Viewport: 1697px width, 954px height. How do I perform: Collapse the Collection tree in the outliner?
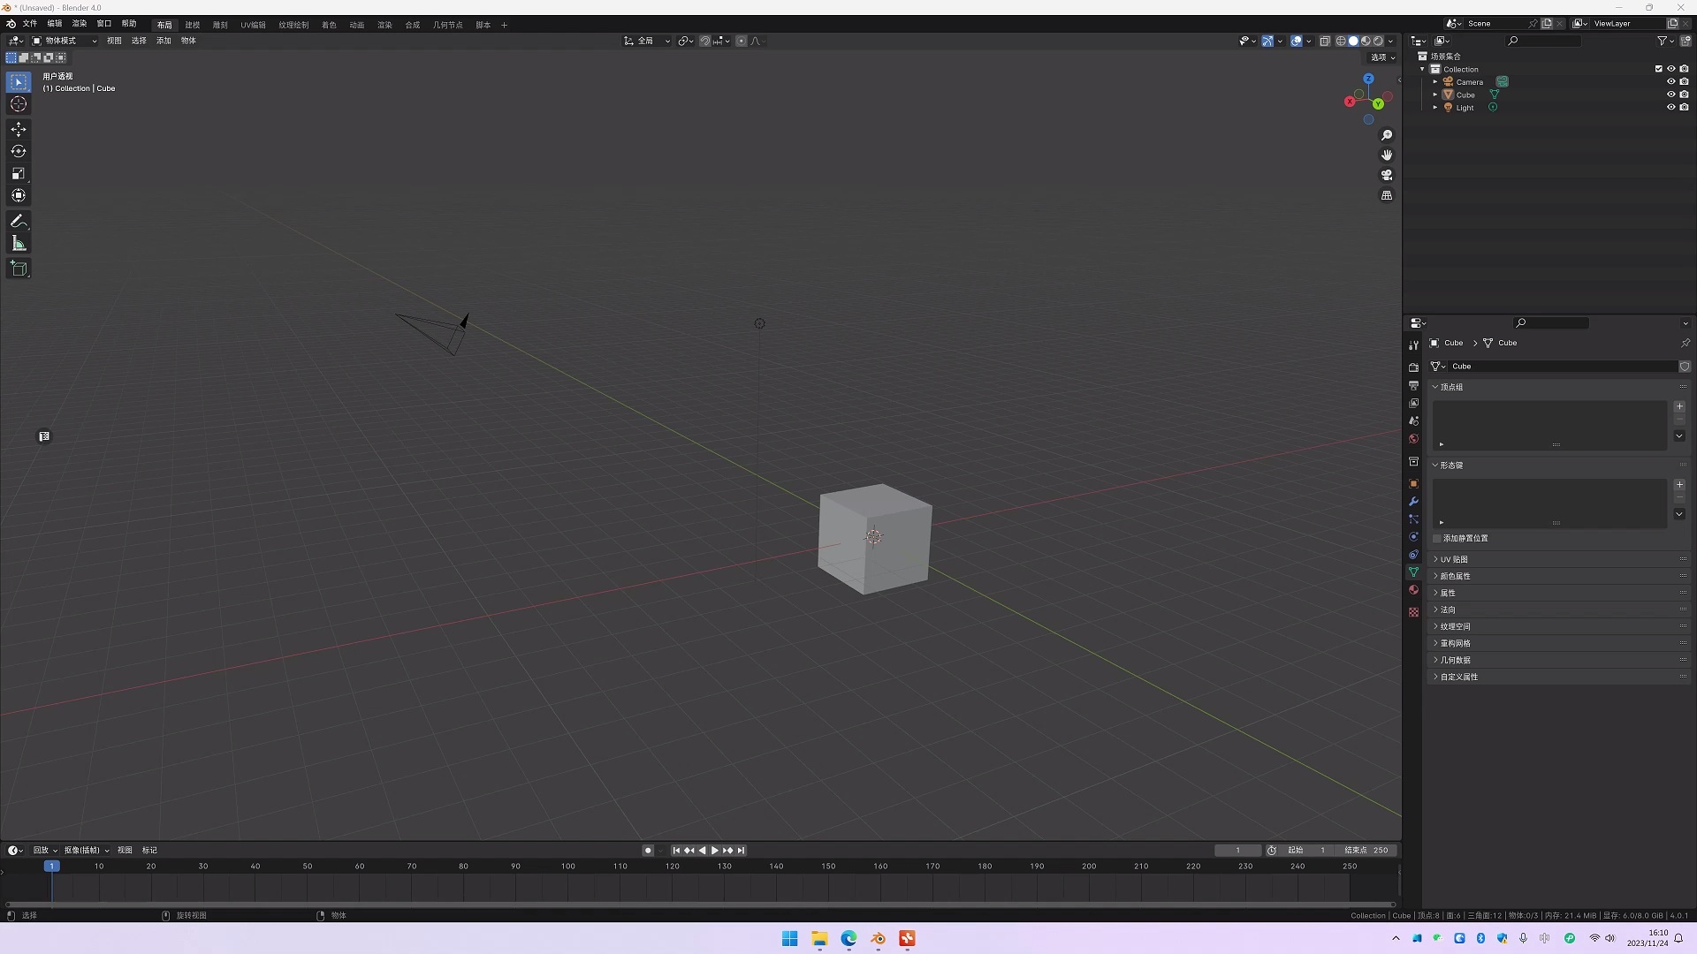pyautogui.click(x=1423, y=69)
